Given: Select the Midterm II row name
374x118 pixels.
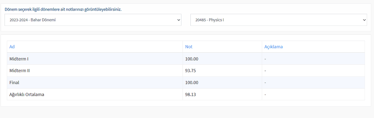Looking at the screenshot, I should [x=20, y=70].
